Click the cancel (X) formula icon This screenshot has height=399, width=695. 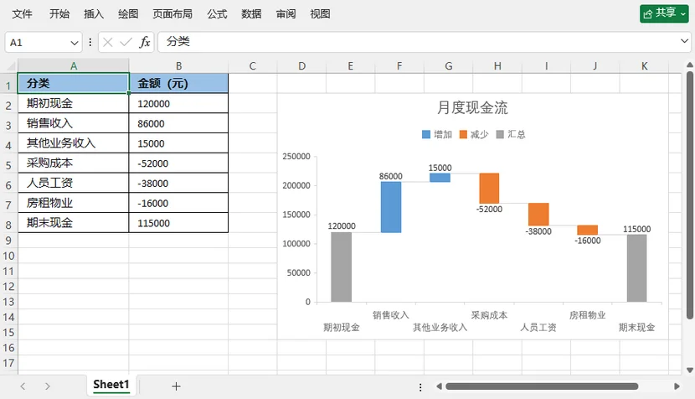[x=108, y=43]
